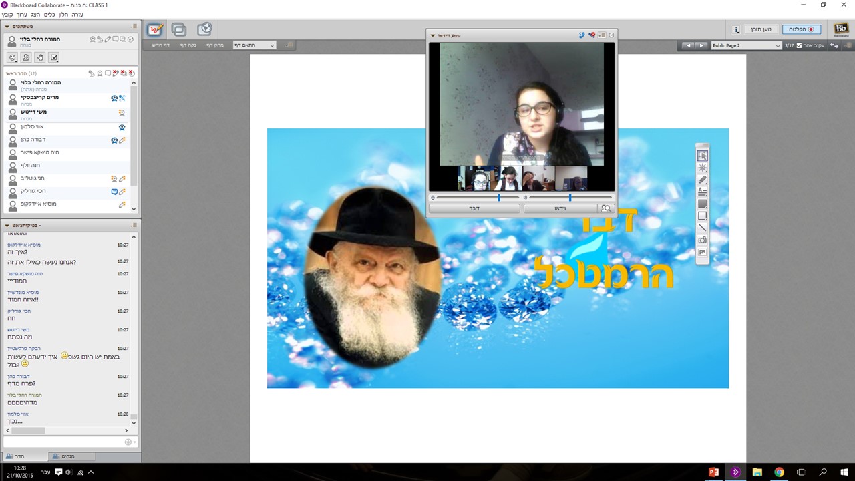
Task: Click the טען תוכן load content button
Action: pyautogui.click(x=761, y=29)
